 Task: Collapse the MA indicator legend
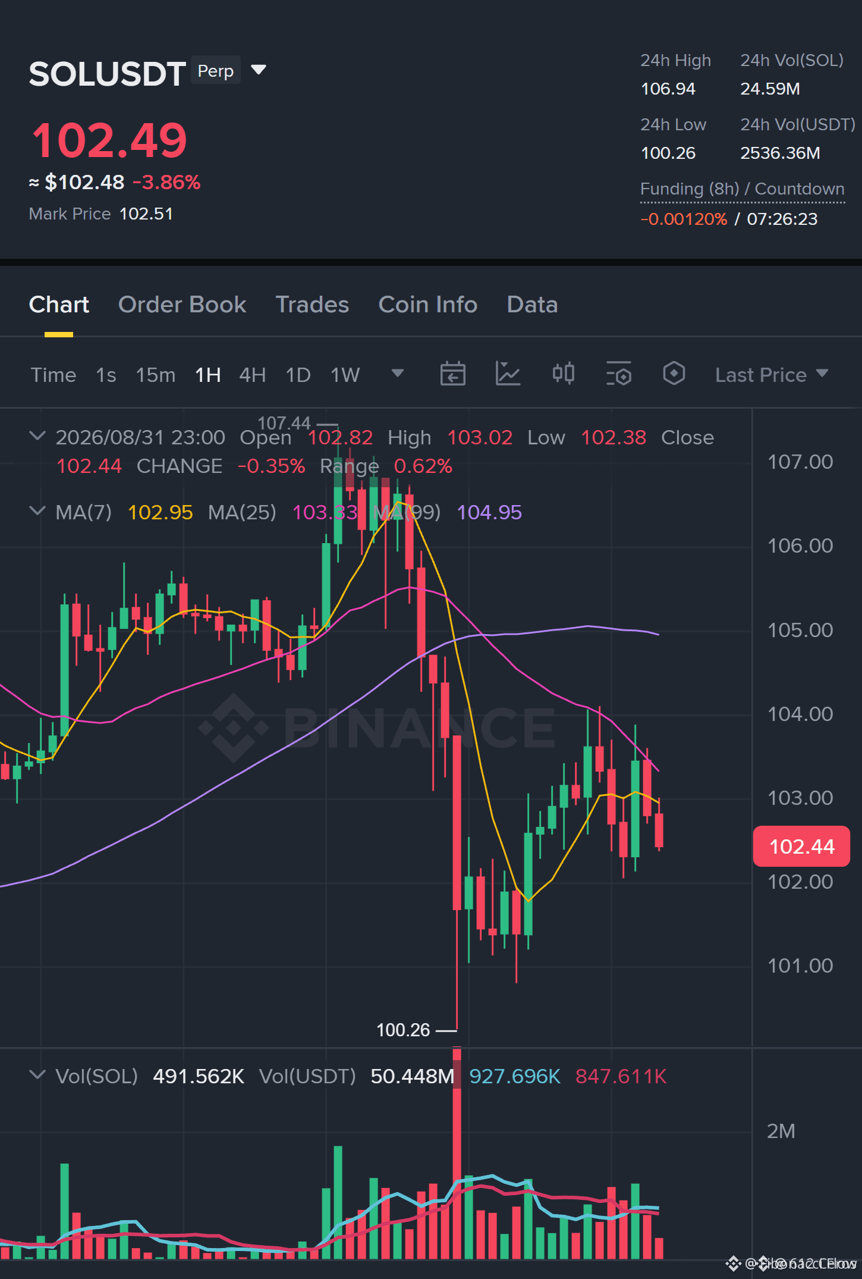click(37, 511)
